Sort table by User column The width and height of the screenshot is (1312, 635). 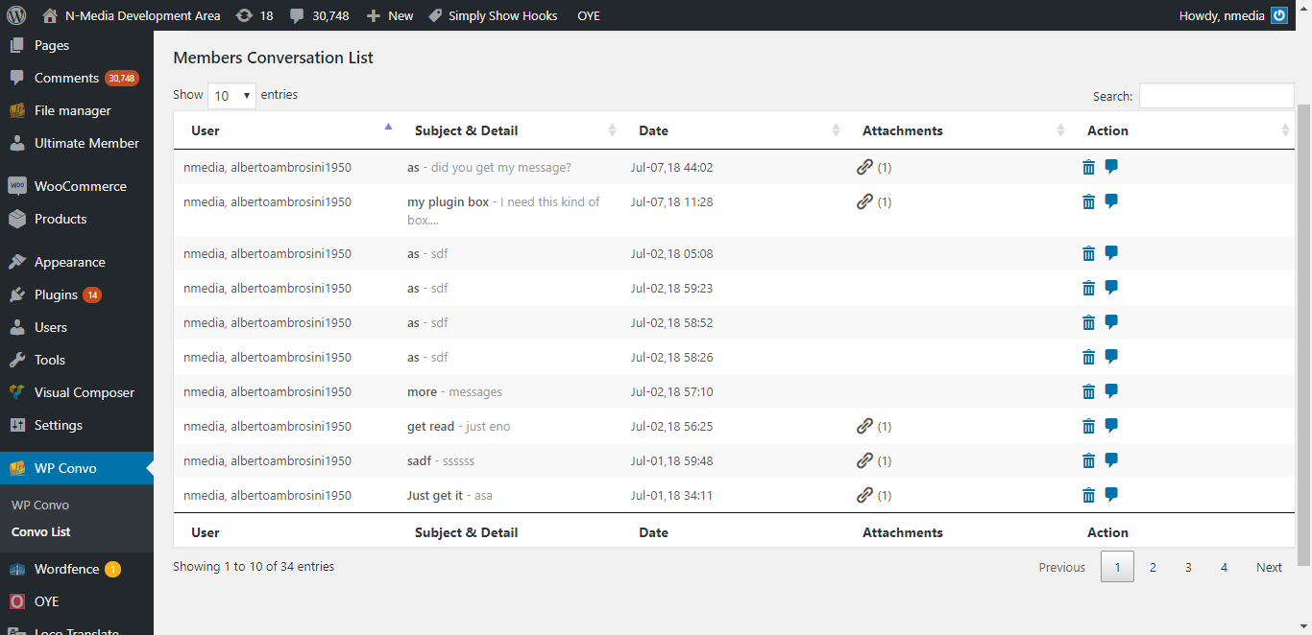point(288,130)
